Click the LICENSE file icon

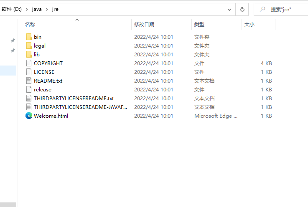tap(29, 72)
